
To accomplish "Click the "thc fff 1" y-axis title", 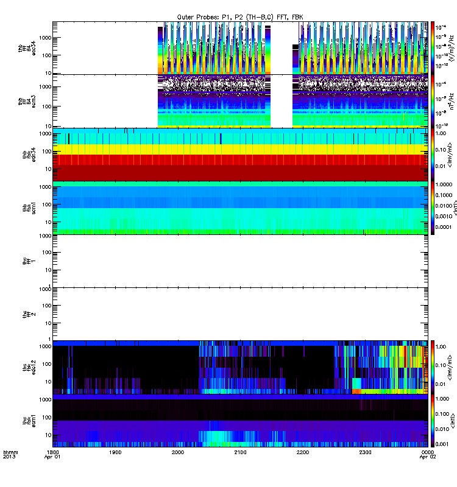I will 29,261.
